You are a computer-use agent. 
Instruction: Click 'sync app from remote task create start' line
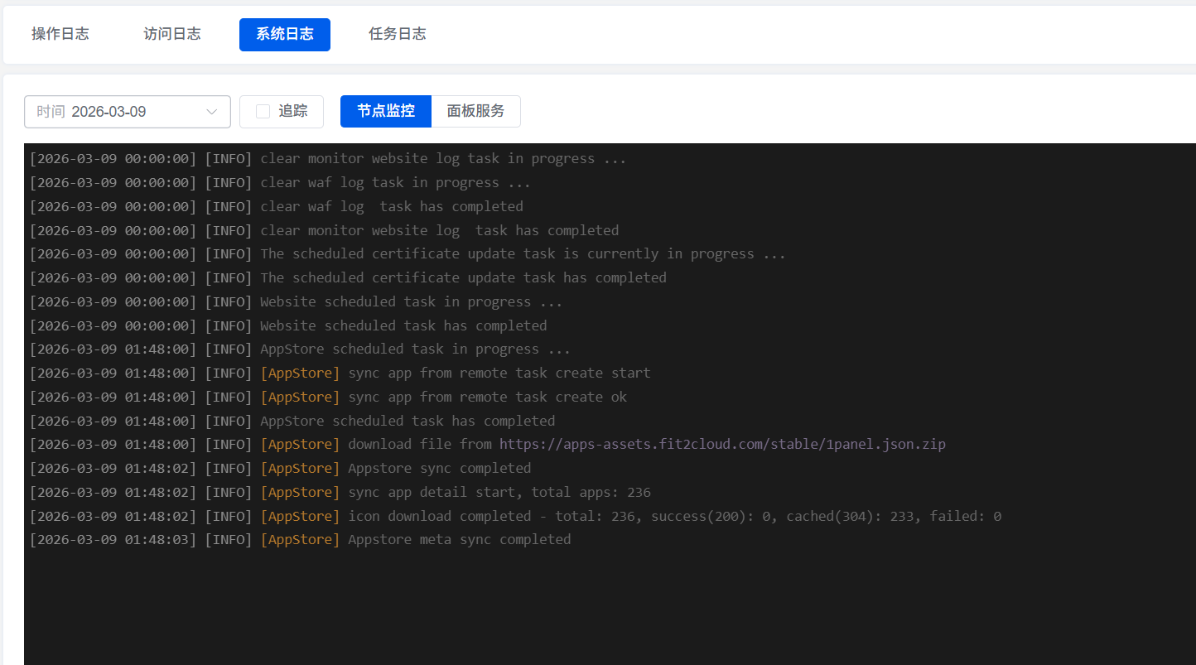tap(499, 373)
